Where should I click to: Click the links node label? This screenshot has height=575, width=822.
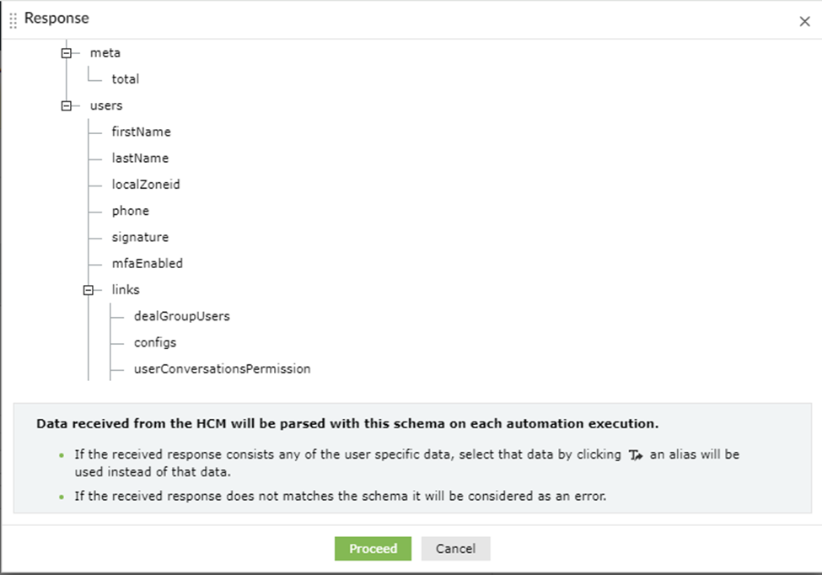point(126,290)
